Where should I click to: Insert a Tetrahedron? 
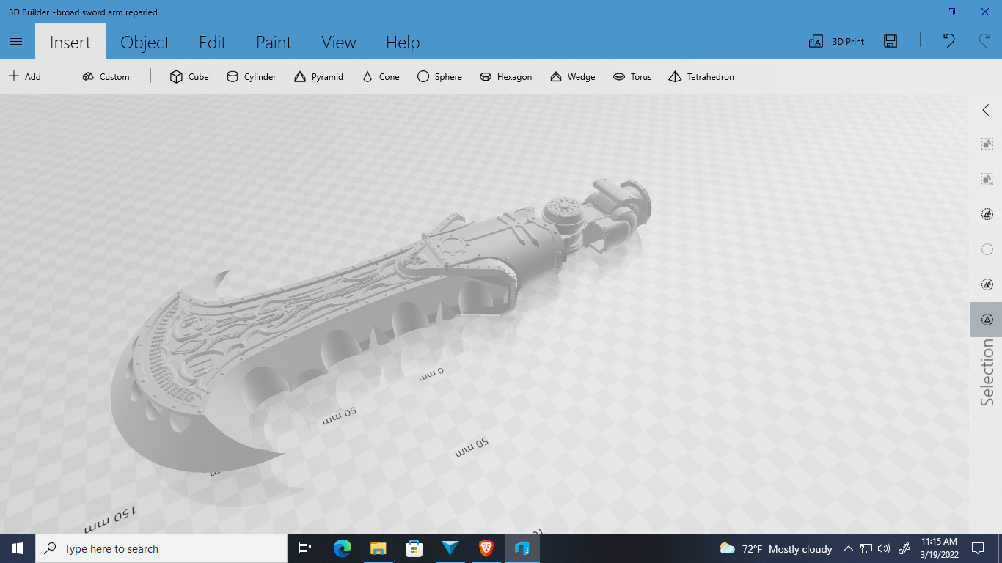tap(701, 76)
